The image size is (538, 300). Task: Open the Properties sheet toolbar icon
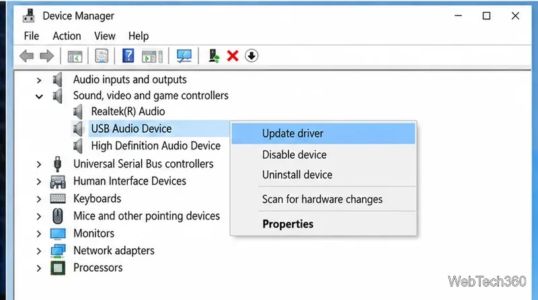[102, 56]
